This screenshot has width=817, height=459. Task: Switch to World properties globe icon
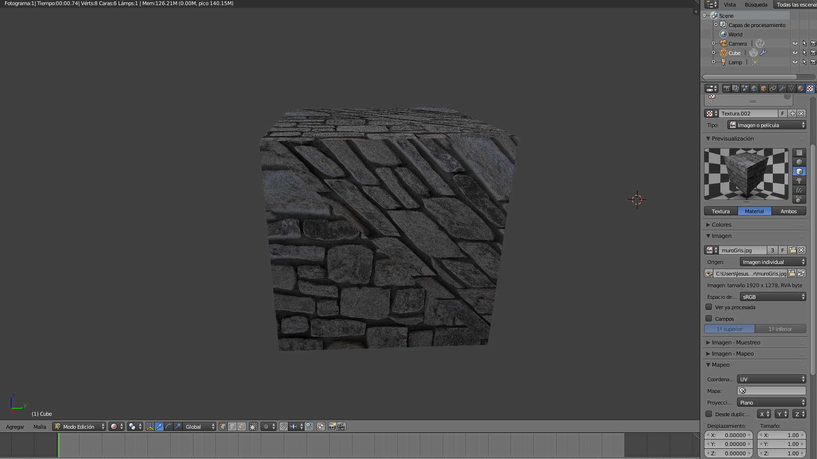[x=754, y=88]
